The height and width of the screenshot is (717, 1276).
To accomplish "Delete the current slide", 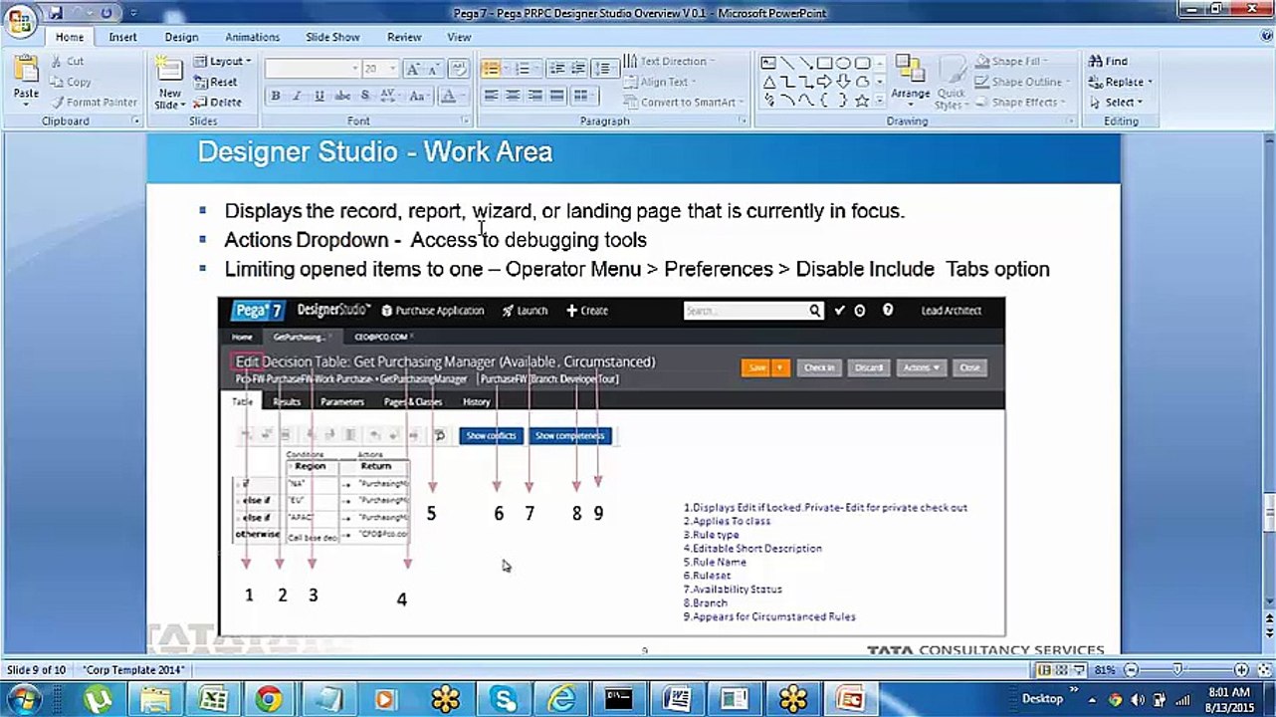I will 217,102.
